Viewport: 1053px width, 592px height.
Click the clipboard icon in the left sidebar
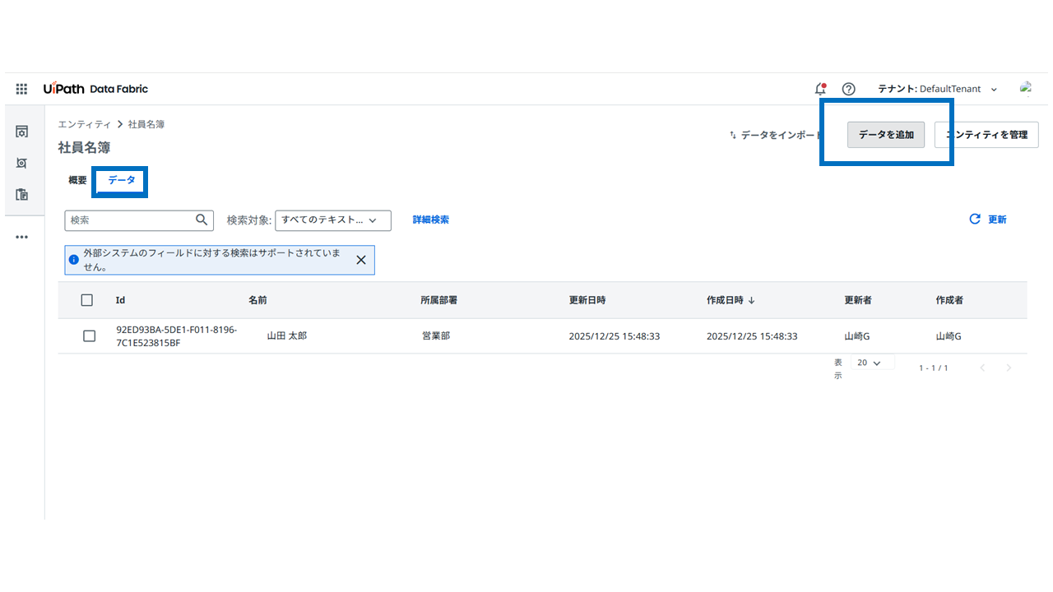tap(22, 194)
